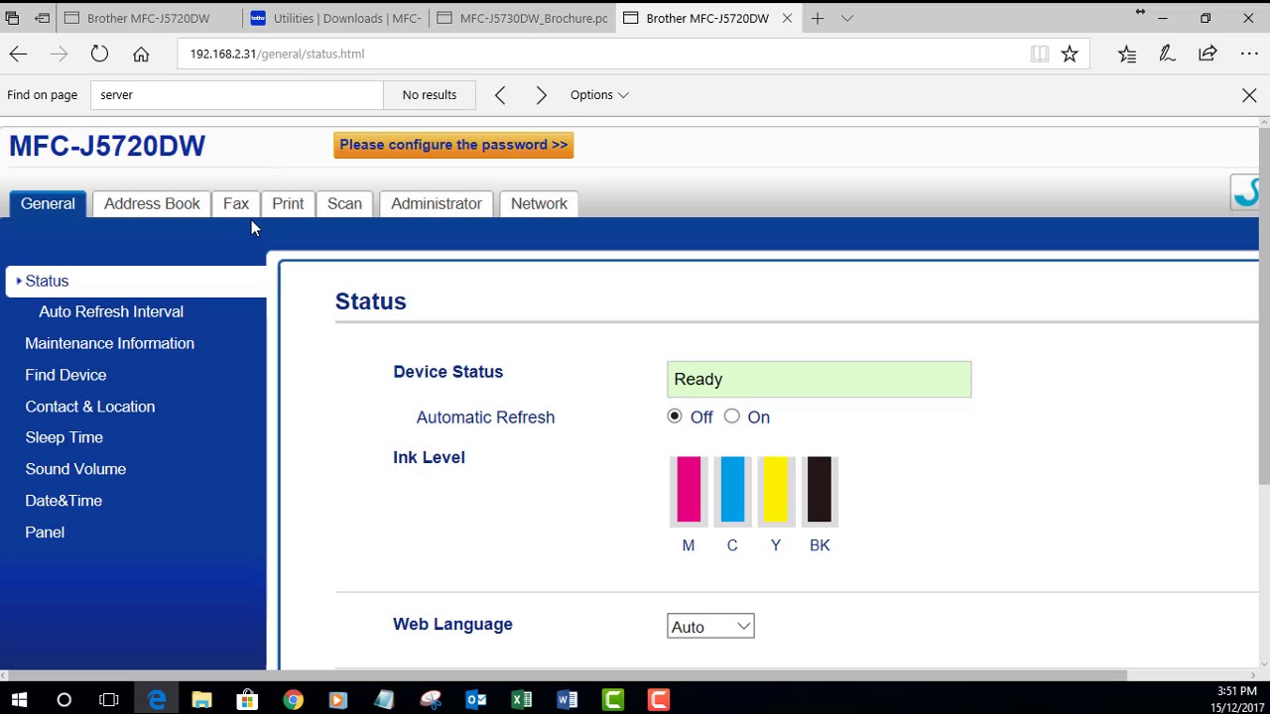
Task: Open the General tab
Action: click(48, 203)
